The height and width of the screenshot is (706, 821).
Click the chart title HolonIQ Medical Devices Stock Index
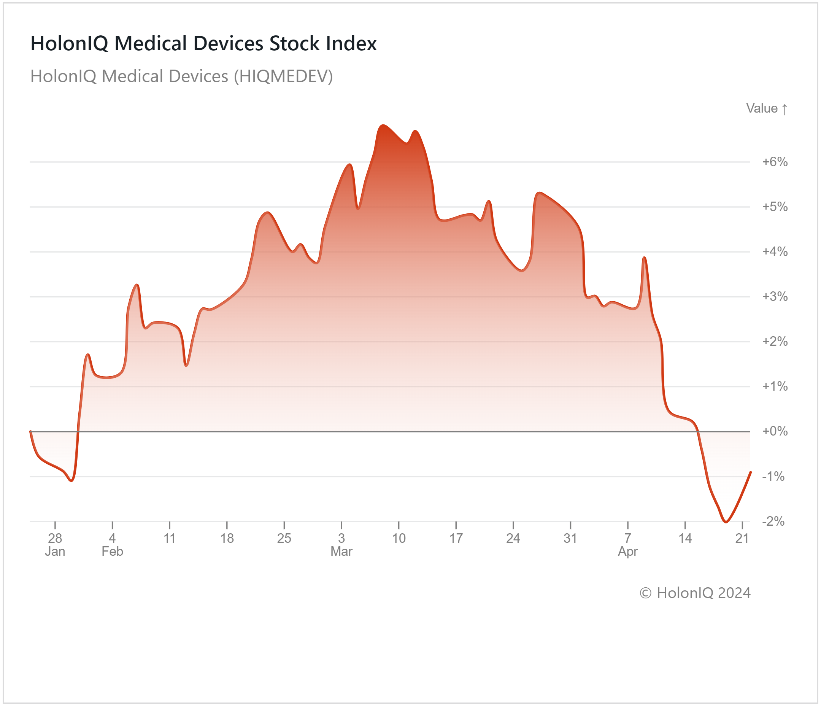203,43
